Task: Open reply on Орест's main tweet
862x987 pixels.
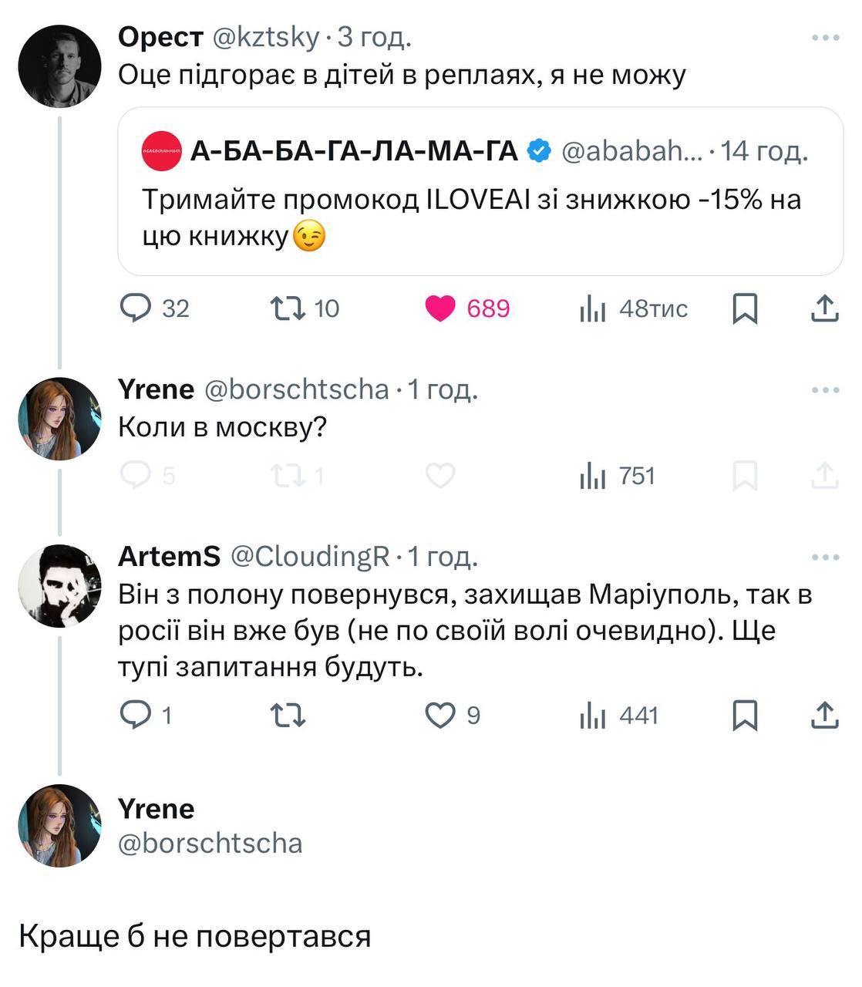Action: [x=136, y=308]
